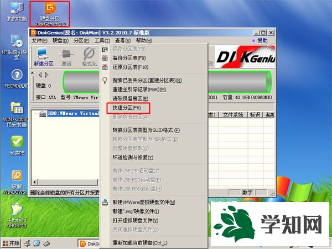This screenshot has width=332, height=249.
Task: Open the 硬盘分区 DiskGenius desktop shortcut
Action: [x=50, y=14]
